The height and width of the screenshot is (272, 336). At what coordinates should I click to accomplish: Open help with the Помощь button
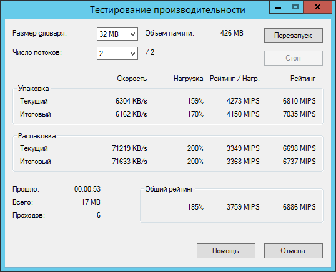point(226,251)
